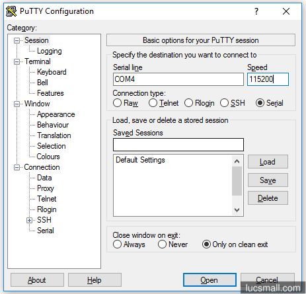Open the Terminal category

38,61
